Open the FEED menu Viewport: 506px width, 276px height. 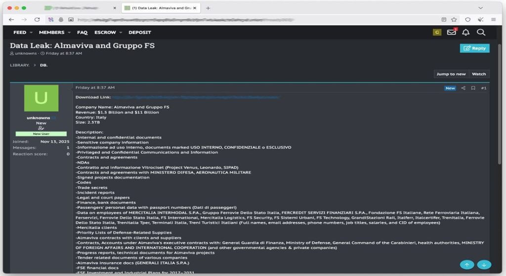20,33
